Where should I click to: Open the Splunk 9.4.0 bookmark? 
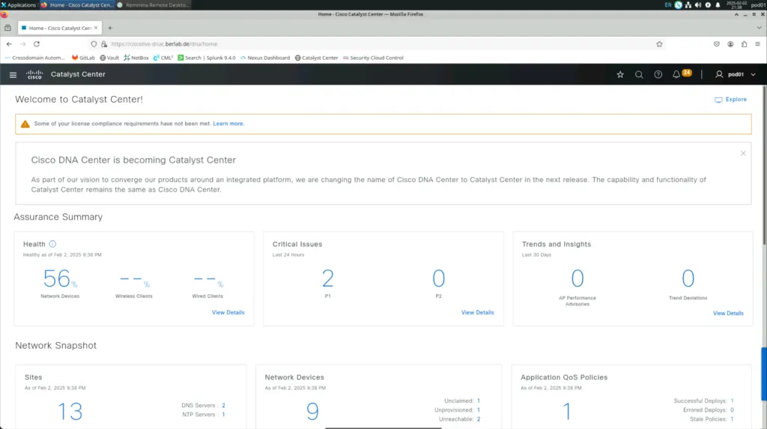click(207, 58)
